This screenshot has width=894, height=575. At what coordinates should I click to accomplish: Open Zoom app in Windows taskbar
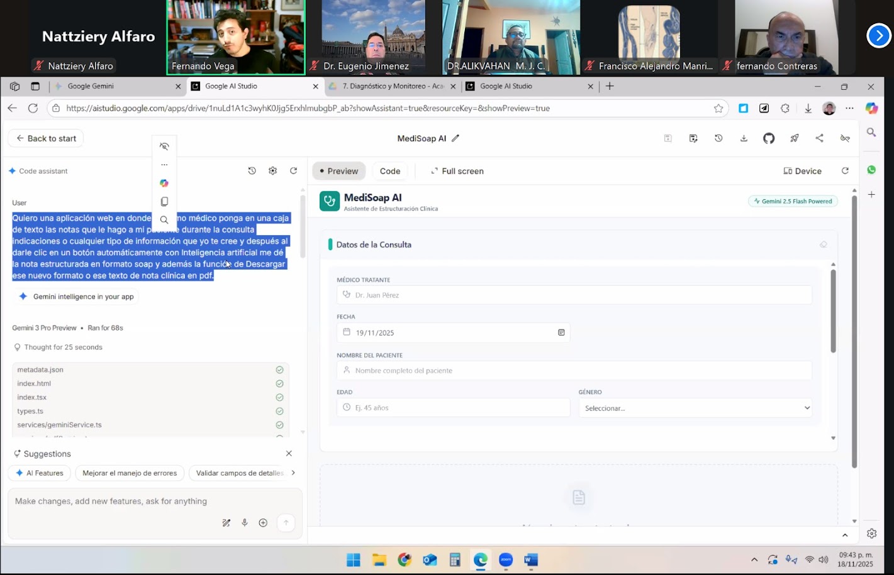click(506, 560)
